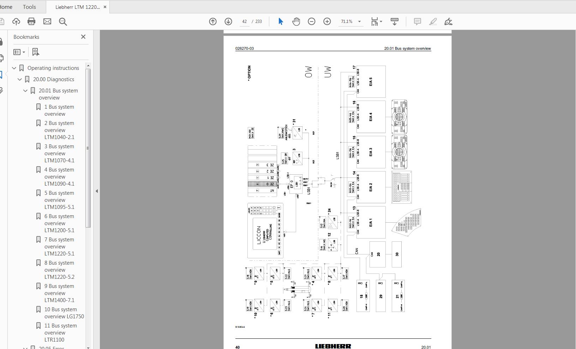Open bookmark 9 Bus system overview LTM1400-7.1
This screenshot has height=349, width=576.
[59, 293]
